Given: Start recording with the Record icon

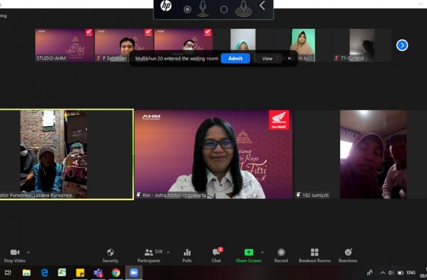Looking at the screenshot, I should 281,252.
